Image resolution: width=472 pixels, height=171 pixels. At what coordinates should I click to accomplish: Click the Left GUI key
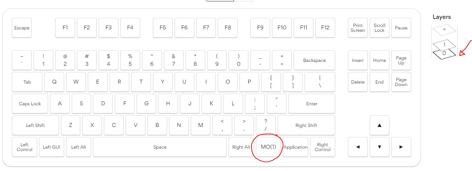click(x=51, y=147)
